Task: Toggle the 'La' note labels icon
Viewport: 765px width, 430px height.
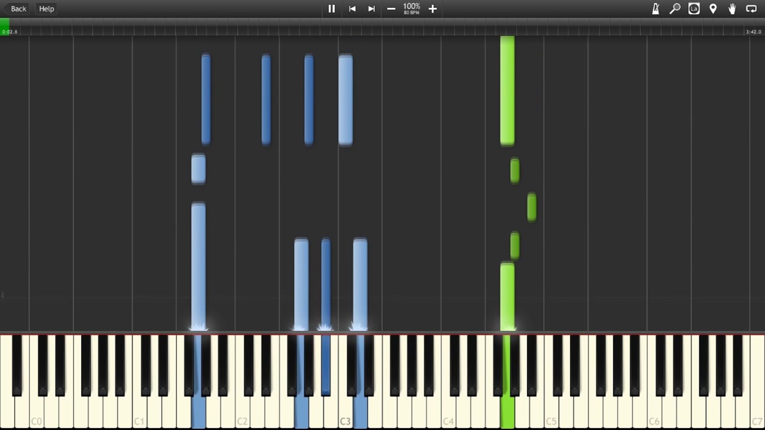Action: [x=694, y=8]
